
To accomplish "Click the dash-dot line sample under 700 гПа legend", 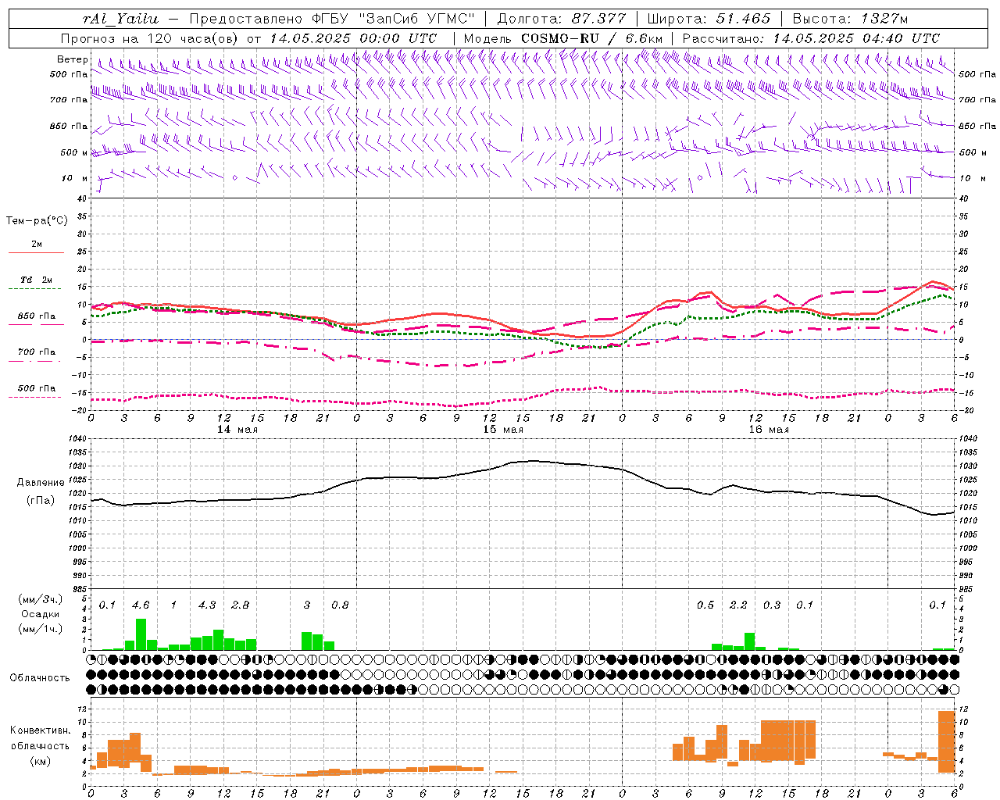I will pyautogui.click(x=36, y=362).
